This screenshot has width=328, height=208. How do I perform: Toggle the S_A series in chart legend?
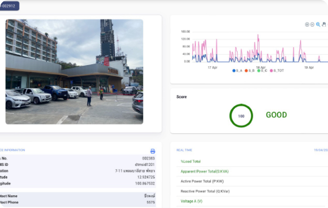click(x=237, y=71)
